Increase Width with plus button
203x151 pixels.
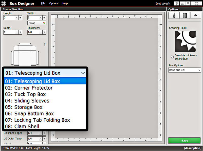(44, 18)
